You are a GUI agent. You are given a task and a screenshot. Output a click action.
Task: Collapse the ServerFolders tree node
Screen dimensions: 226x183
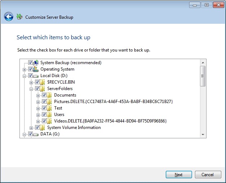click(x=31, y=89)
